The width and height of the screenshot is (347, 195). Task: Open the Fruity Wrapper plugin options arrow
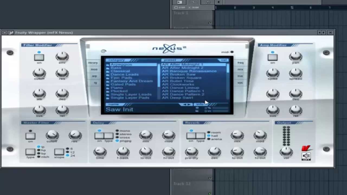(5, 32)
